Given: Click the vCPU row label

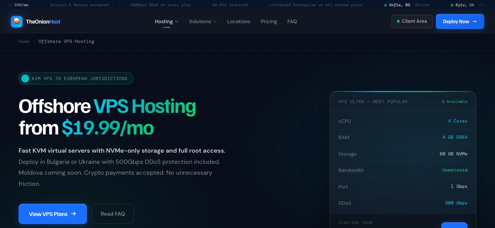Looking at the screenshot, I should 345,121.
